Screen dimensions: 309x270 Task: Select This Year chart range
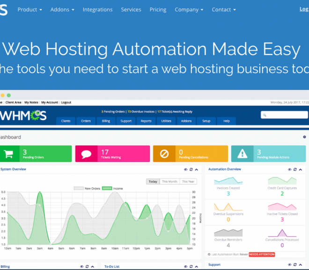coord(188,182)
